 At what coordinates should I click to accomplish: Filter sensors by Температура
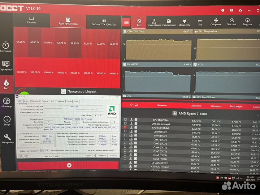click(x=154, y=22)
